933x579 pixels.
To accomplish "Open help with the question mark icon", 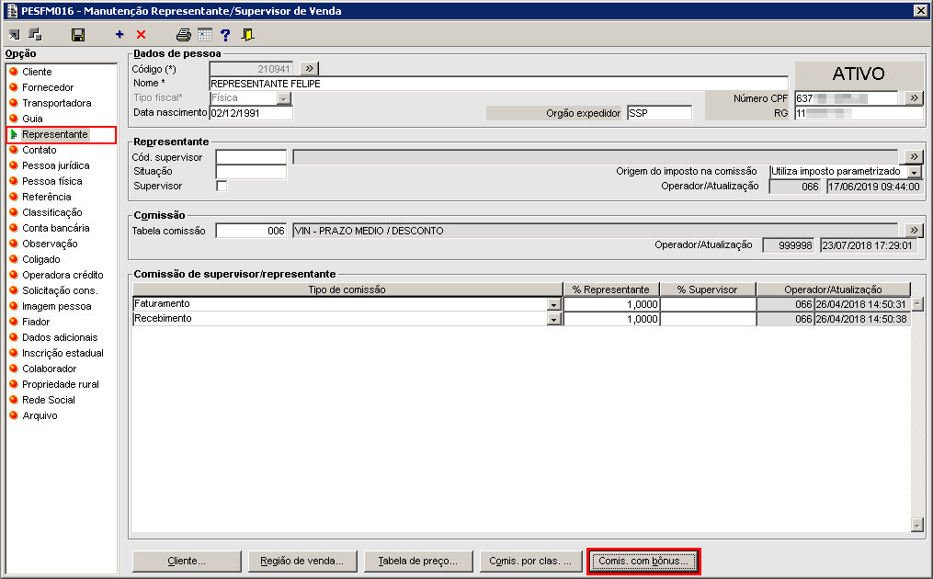I will 225,35.
